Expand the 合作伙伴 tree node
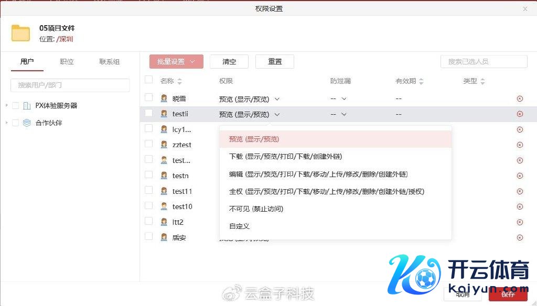537x306 pixels. [7, 123]
